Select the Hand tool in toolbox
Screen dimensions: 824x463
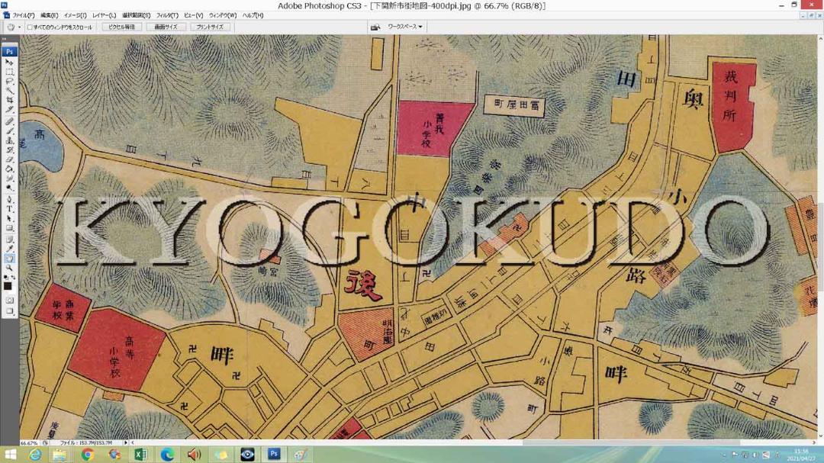click(9, 259)
